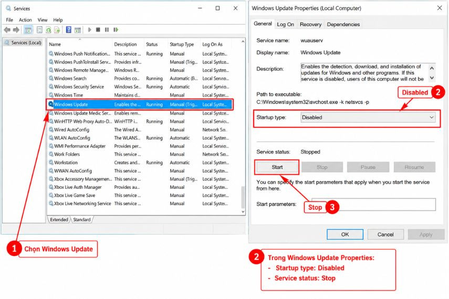Open the Startup type dropdown

pos(368,118)
